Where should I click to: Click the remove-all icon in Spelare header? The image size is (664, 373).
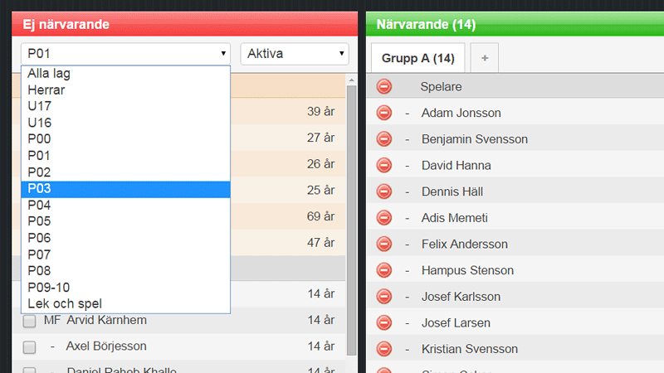[x=384, y=86]
